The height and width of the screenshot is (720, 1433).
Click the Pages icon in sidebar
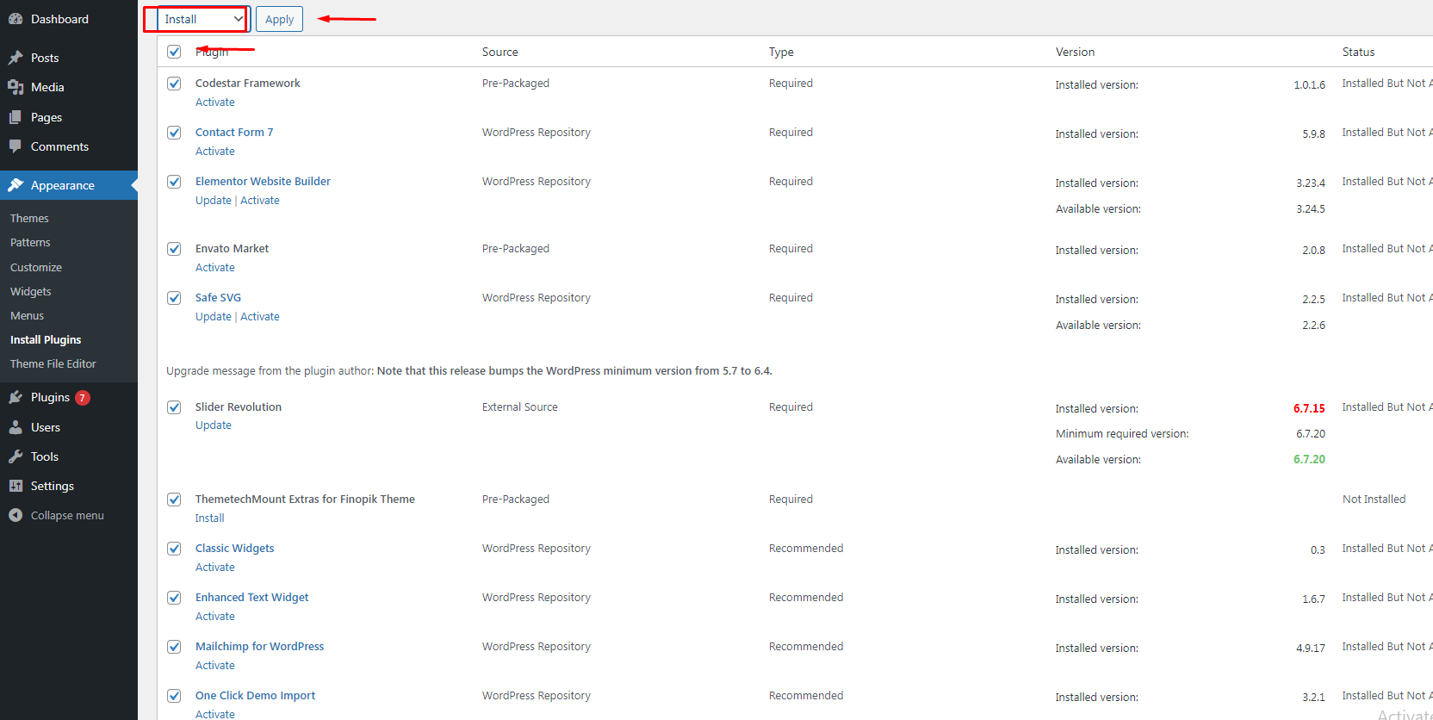coord(16,117)
